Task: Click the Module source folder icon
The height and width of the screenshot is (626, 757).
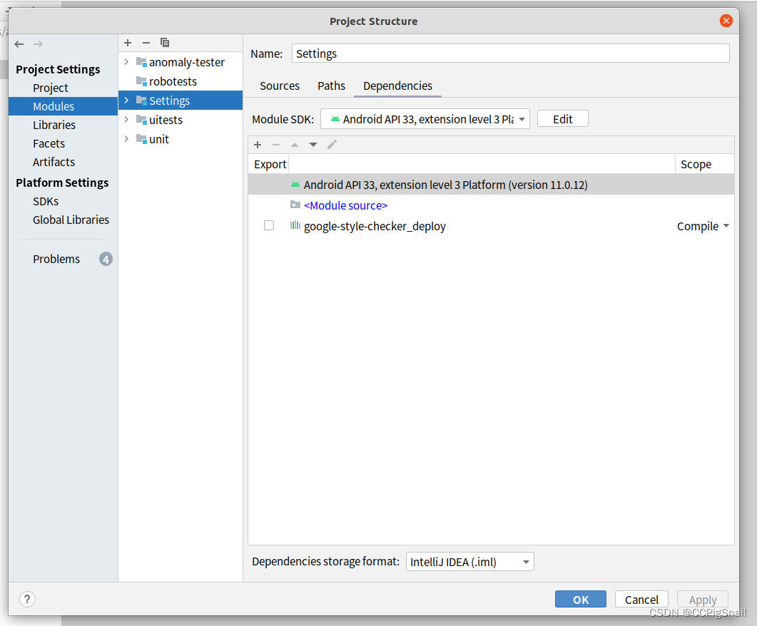Action: click(295, 205)
